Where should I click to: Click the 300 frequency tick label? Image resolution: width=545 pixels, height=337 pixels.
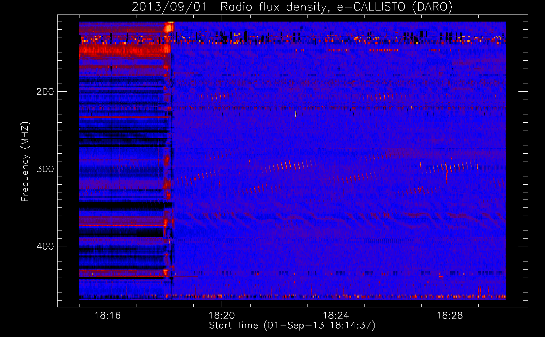click(45, 169)
